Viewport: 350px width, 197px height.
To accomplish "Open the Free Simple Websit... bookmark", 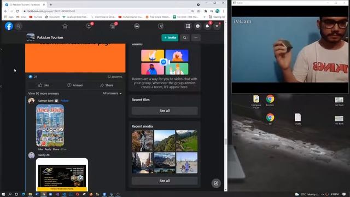I will [158, 17].
